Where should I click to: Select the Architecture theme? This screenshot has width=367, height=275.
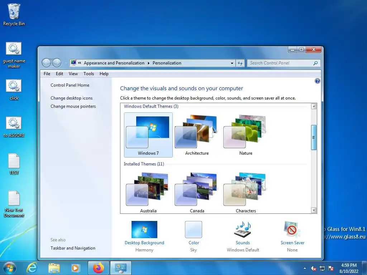pos(197,135)
